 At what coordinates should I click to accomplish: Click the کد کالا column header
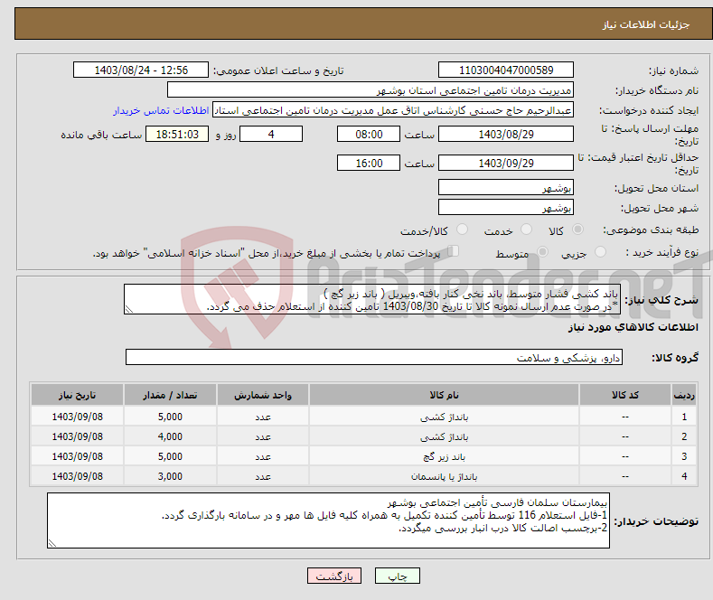coord(624,395)
